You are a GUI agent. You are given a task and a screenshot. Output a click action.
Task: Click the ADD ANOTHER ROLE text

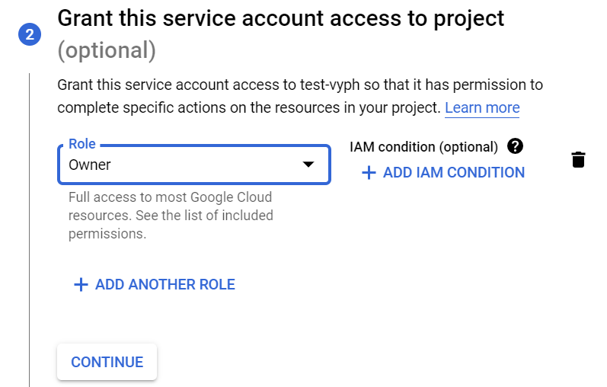pyautogui.click(x=165, y=285)
